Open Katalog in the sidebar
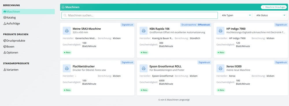The height and width of the screenshot is (106, 289). 10,18
